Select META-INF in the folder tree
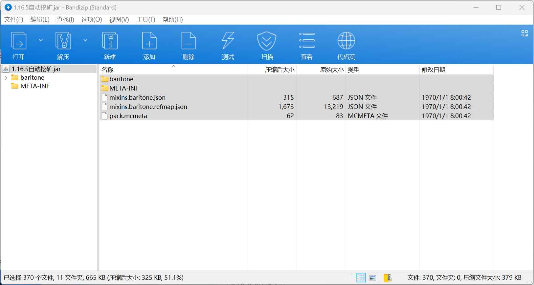Image resolution: width=534 pixels, height=285 pixels. point(35,86)
